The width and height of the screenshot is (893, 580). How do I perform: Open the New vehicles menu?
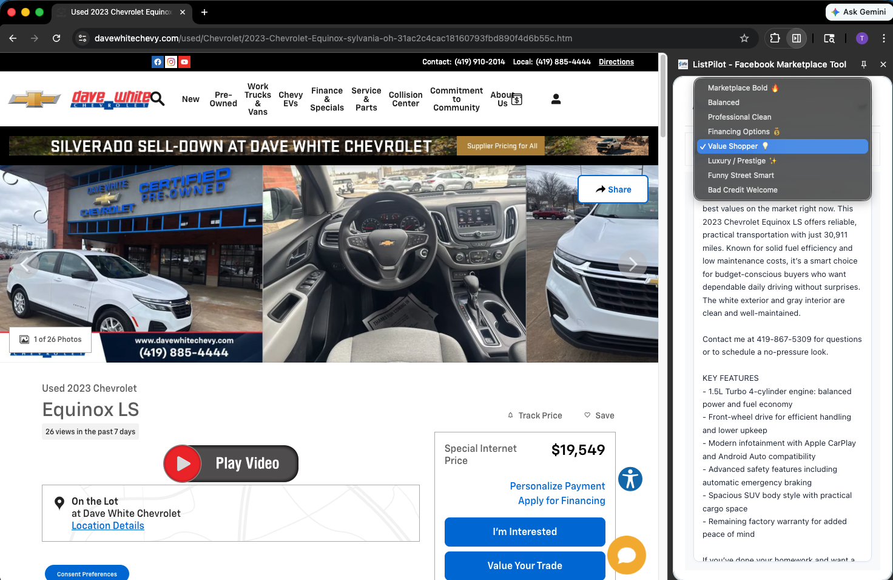[x=190, y=99]
